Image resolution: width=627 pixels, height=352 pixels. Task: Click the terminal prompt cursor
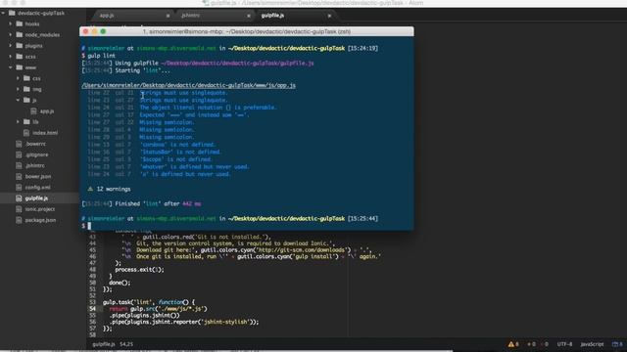pos(89,226)
